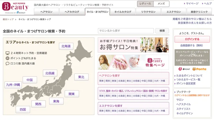214x120 pixels.
Task: Click the ポイントが2%たまる banner
Action: pos(192,57)
